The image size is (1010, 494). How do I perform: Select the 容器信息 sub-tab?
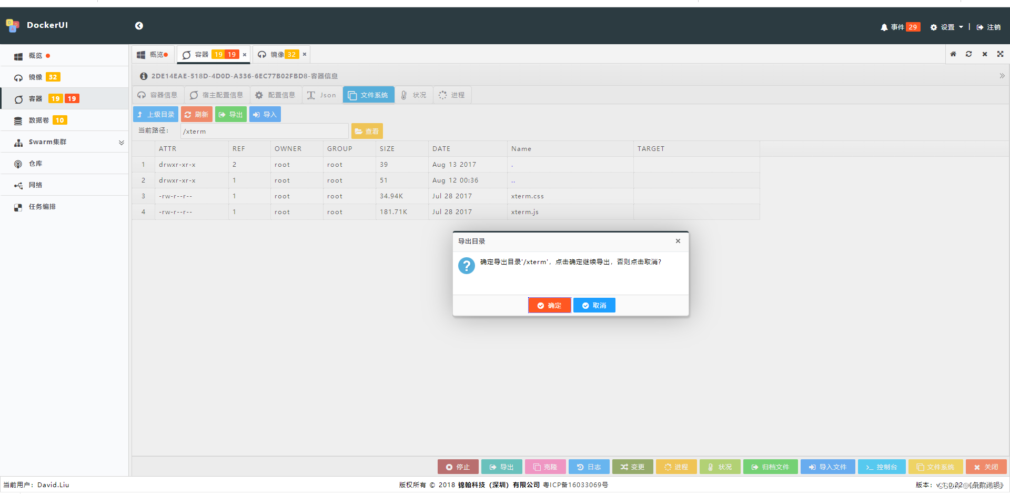pos(158,95)
